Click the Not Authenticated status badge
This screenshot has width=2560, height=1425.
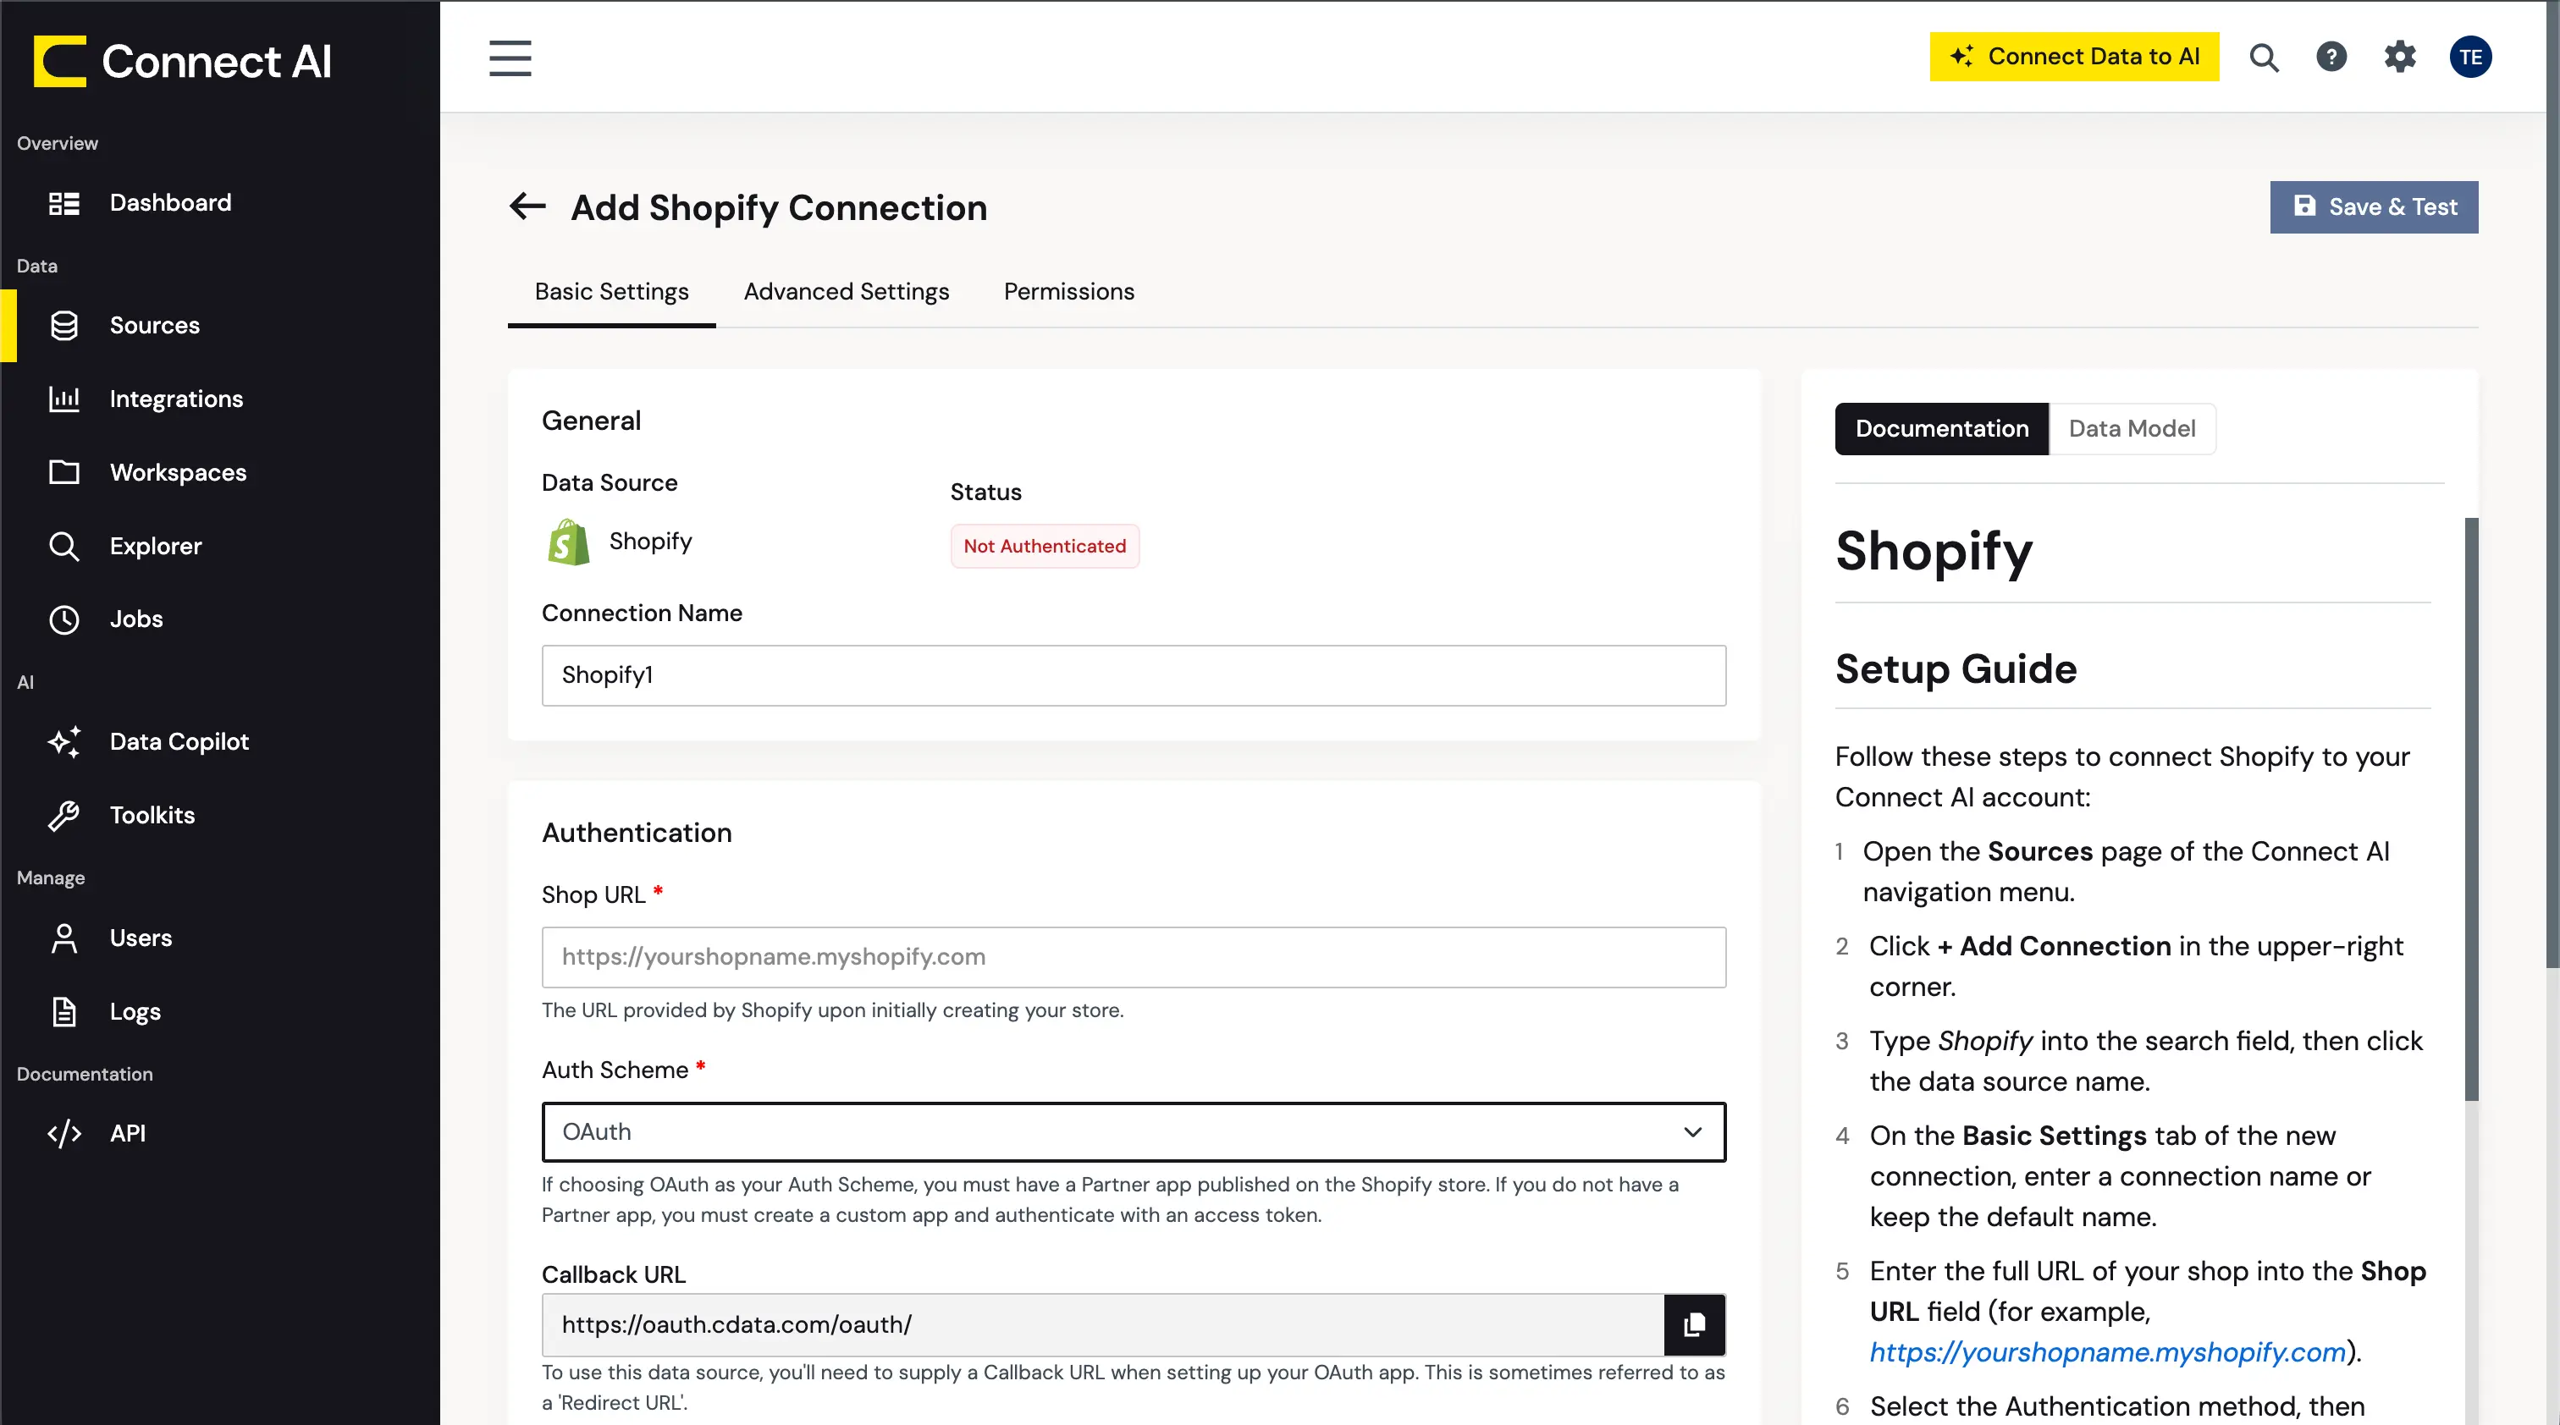[x=1045, y=546]
